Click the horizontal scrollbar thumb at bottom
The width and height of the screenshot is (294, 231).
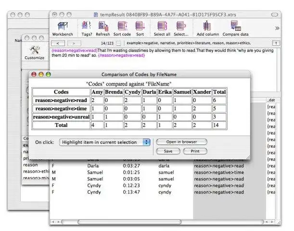point(129,222)
